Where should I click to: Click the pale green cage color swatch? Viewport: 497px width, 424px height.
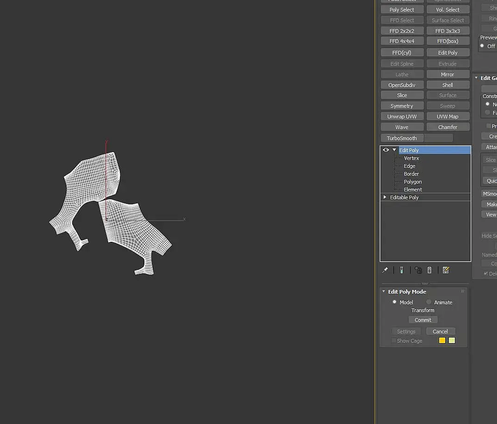click(x=452, y=340)
